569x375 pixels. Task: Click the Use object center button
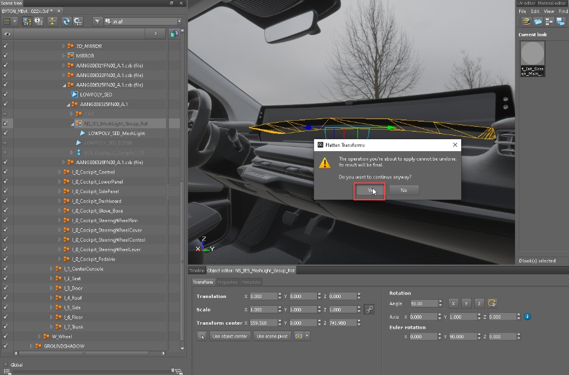click(x=231, y=336)
